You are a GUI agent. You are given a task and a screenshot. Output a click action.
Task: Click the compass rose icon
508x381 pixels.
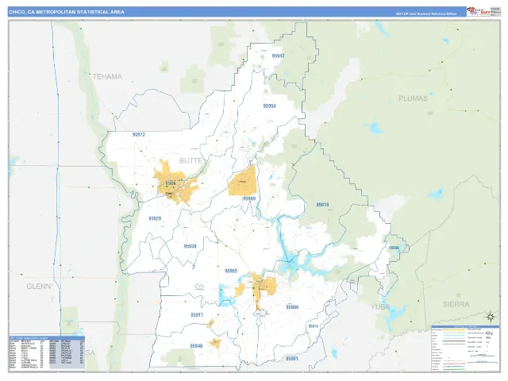pos(491,317)
